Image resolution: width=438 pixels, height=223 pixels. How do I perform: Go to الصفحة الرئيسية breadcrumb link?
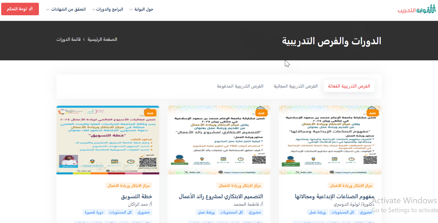point(102,39)
